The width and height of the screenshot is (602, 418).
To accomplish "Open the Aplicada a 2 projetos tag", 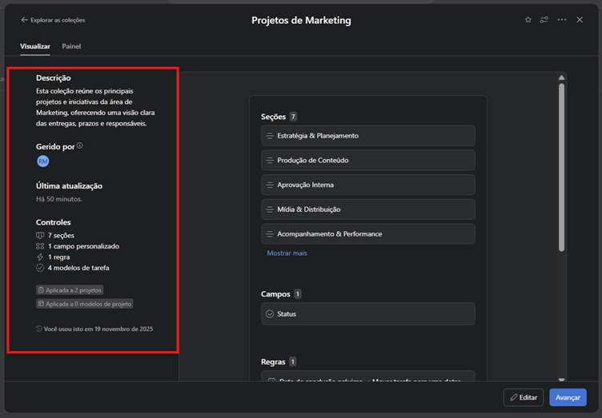I will [x=70, y=290].
